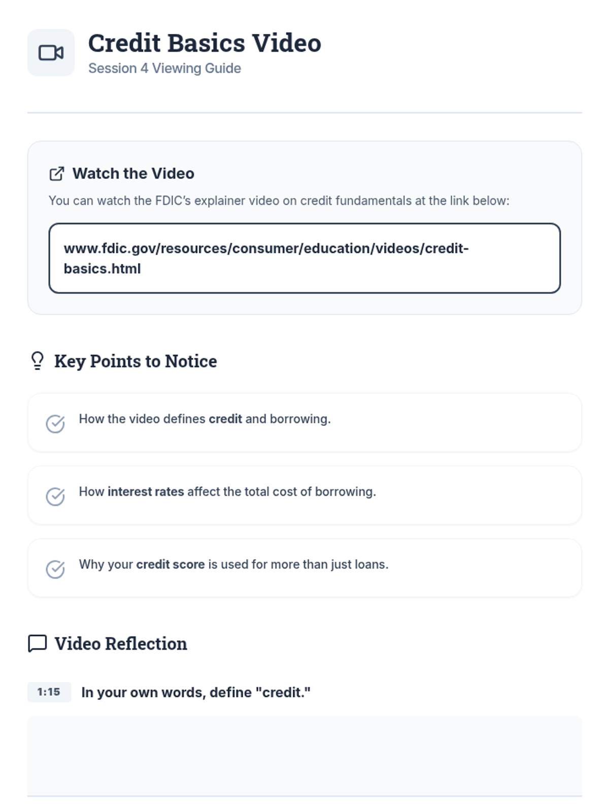The height and width of the screenshot is (812, 609).
Task: Click the Session 4 Viewing Guide subtitle
Action: click(x=164, y=68)
